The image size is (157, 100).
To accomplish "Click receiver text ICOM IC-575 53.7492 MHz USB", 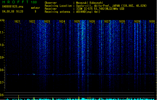I will coord(100,9).
